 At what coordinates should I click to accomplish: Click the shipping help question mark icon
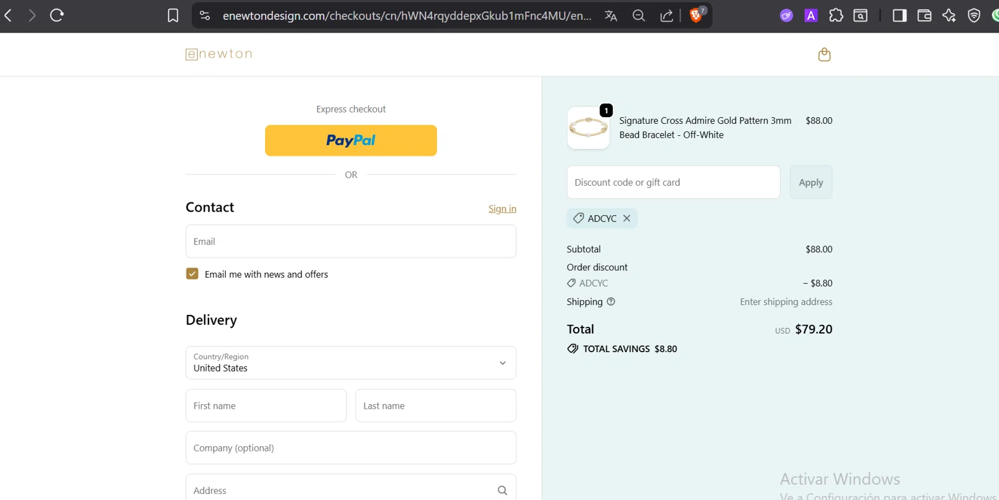coord(611,302)
